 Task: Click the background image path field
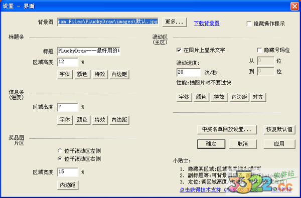pyautogui.click(x=108, y=22)
